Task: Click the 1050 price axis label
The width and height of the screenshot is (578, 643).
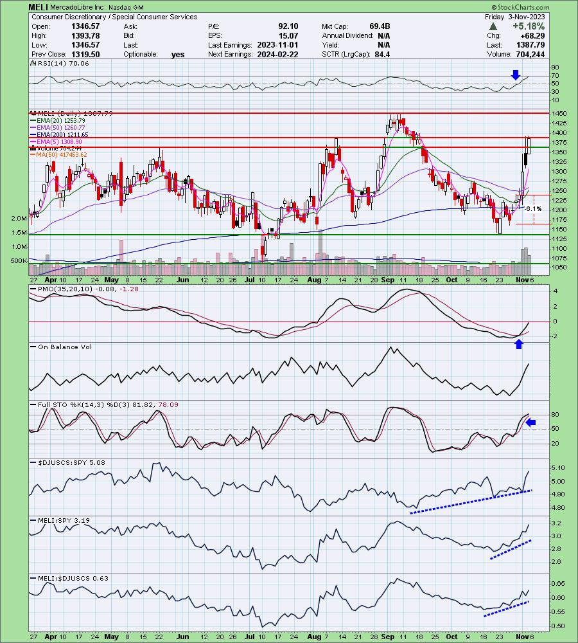Action: coord(559,267)
